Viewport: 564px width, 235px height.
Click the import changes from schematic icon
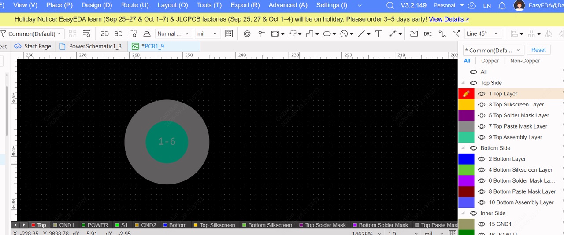click(414, 34)
